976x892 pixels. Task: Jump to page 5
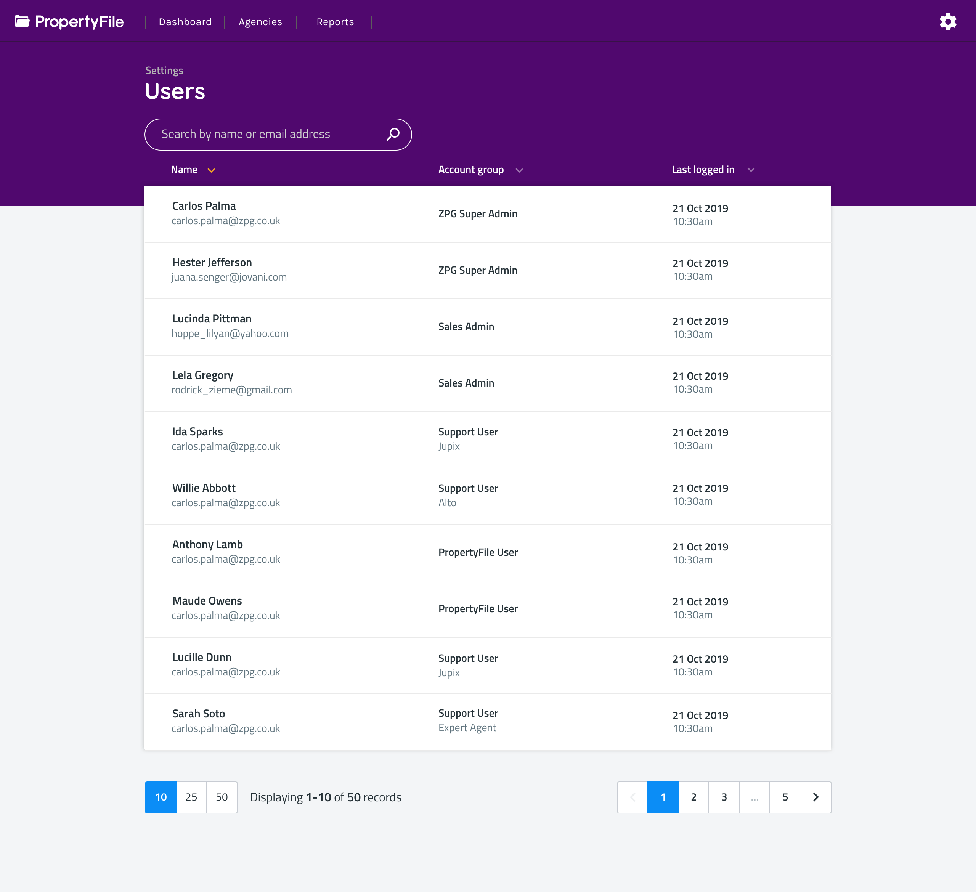coord(785,797)
